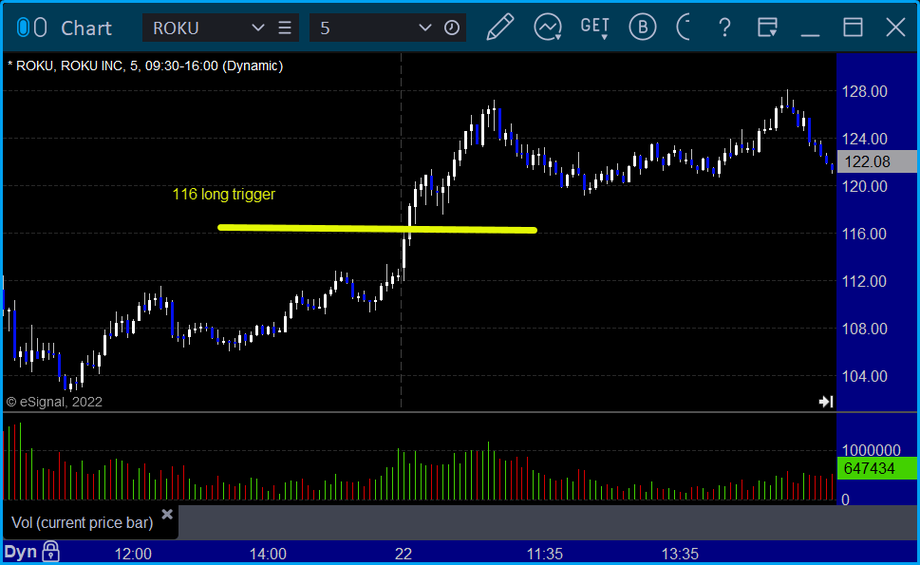Click the 11:35 time axis label
Image resolution: width=920 pixels, height=565 pixels.
pyautogui.click(x=544, y=554)
